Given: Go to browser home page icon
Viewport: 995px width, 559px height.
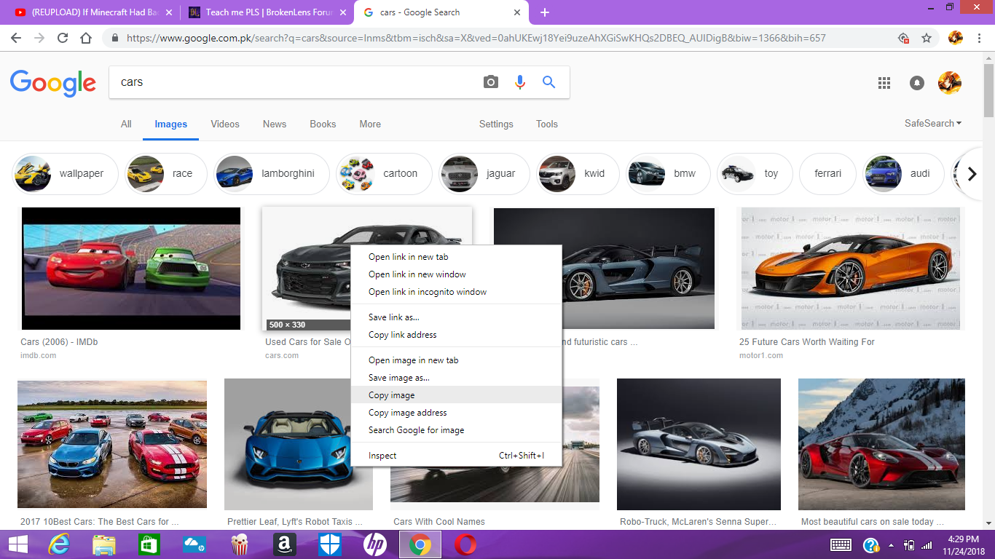Looking at the screenshot, I should click(86, 38).
